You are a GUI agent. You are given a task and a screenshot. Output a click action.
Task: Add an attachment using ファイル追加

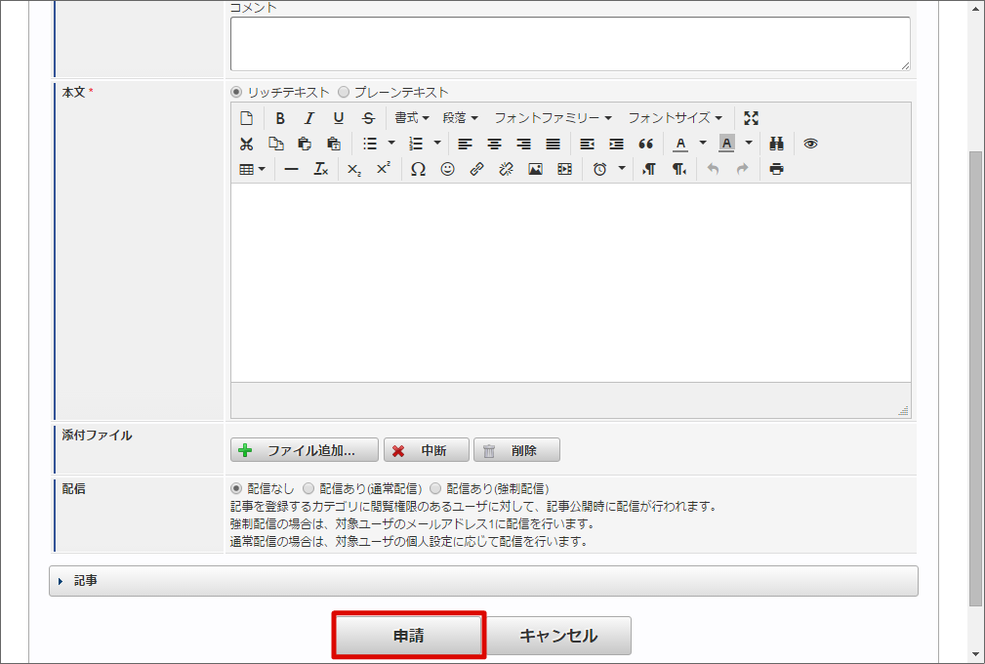click(x=305, y=449)
